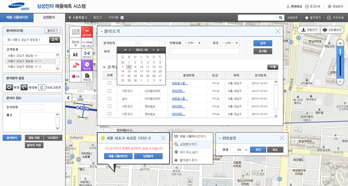Select the kt logo tile
This screenshot has height=186, width=348.
coord(76,55)
